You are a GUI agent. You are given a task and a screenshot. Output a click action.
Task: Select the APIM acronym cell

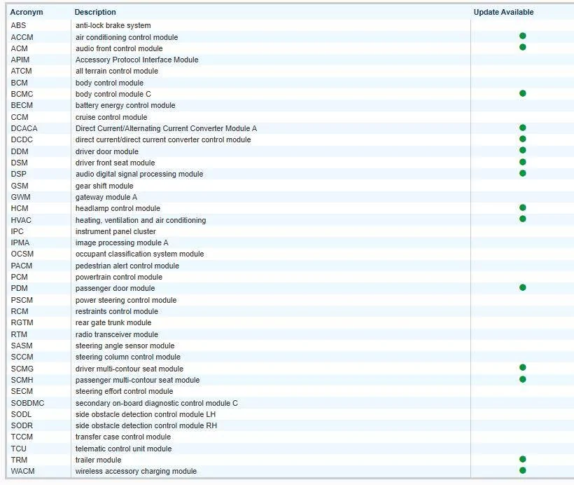click(20, 60)
